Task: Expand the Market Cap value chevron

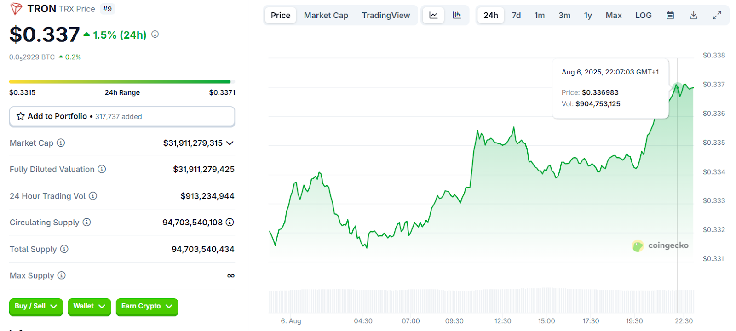Action: pos(230,143)
